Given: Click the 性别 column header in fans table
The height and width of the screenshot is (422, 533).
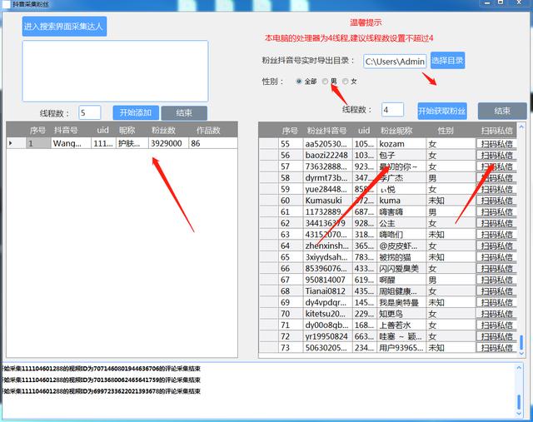Looking at the screenshot, I should click(x=446, y=131).
